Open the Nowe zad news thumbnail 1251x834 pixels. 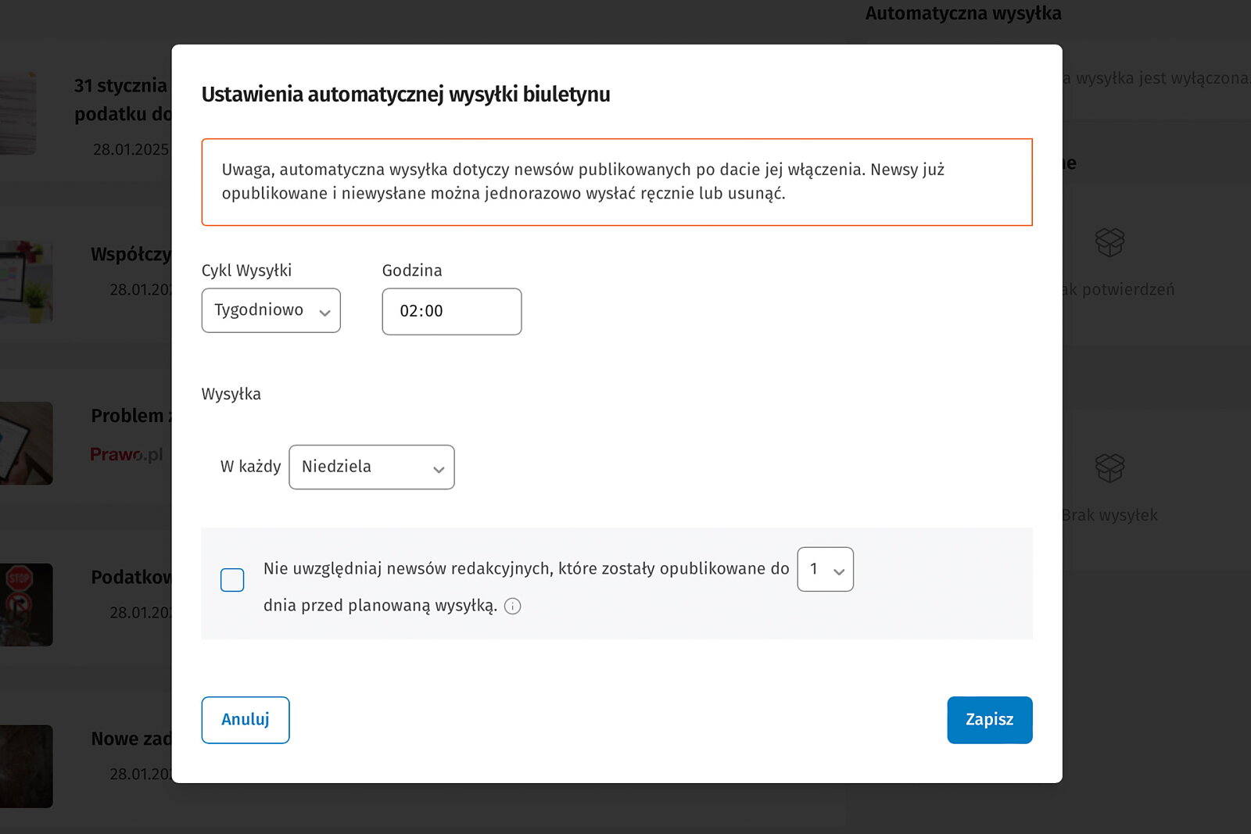26,766
